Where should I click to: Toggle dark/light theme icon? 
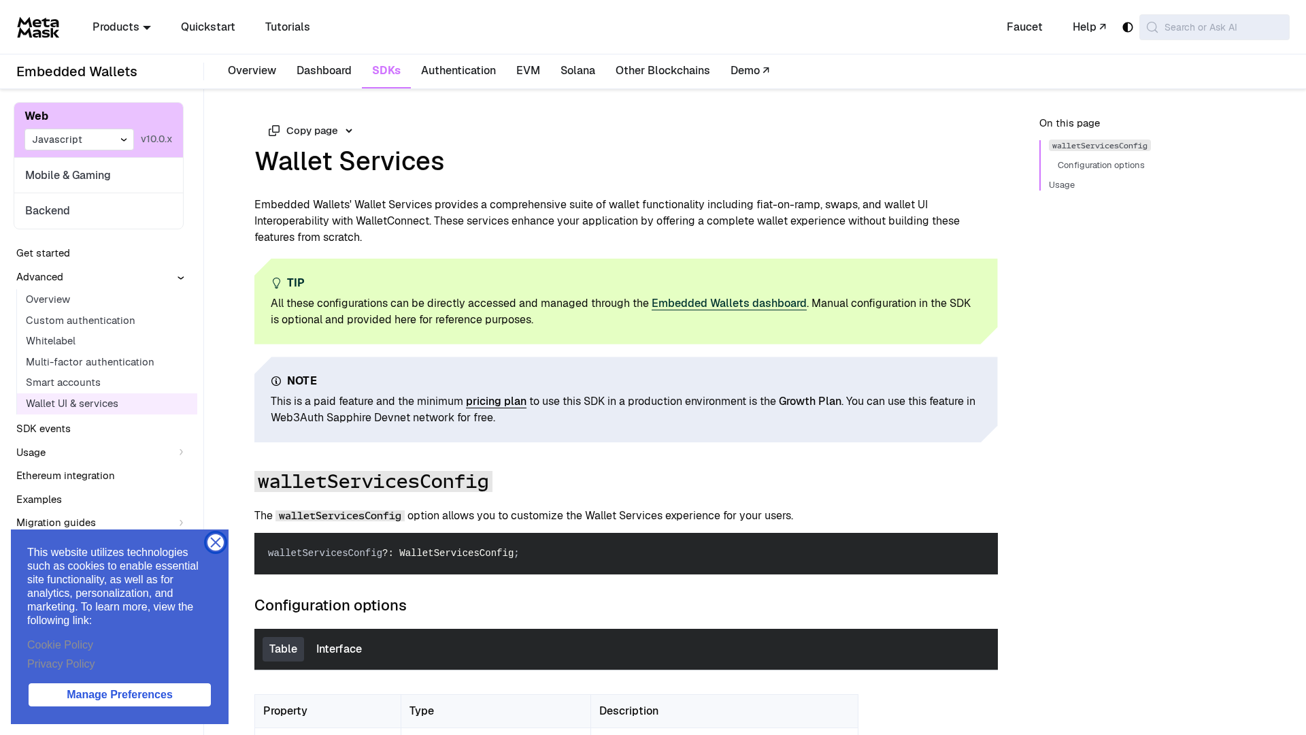1127,27
